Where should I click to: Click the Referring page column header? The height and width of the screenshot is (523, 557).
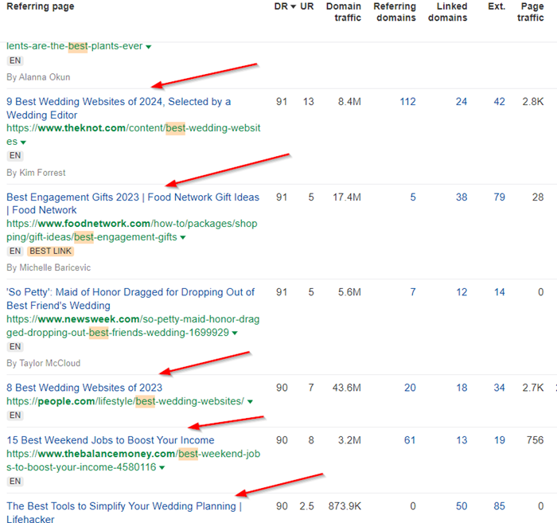(x=41, y=6)
